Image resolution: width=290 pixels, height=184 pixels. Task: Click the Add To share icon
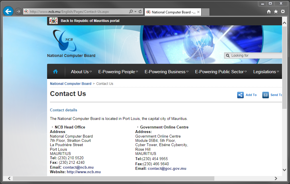tap(240, 95)
